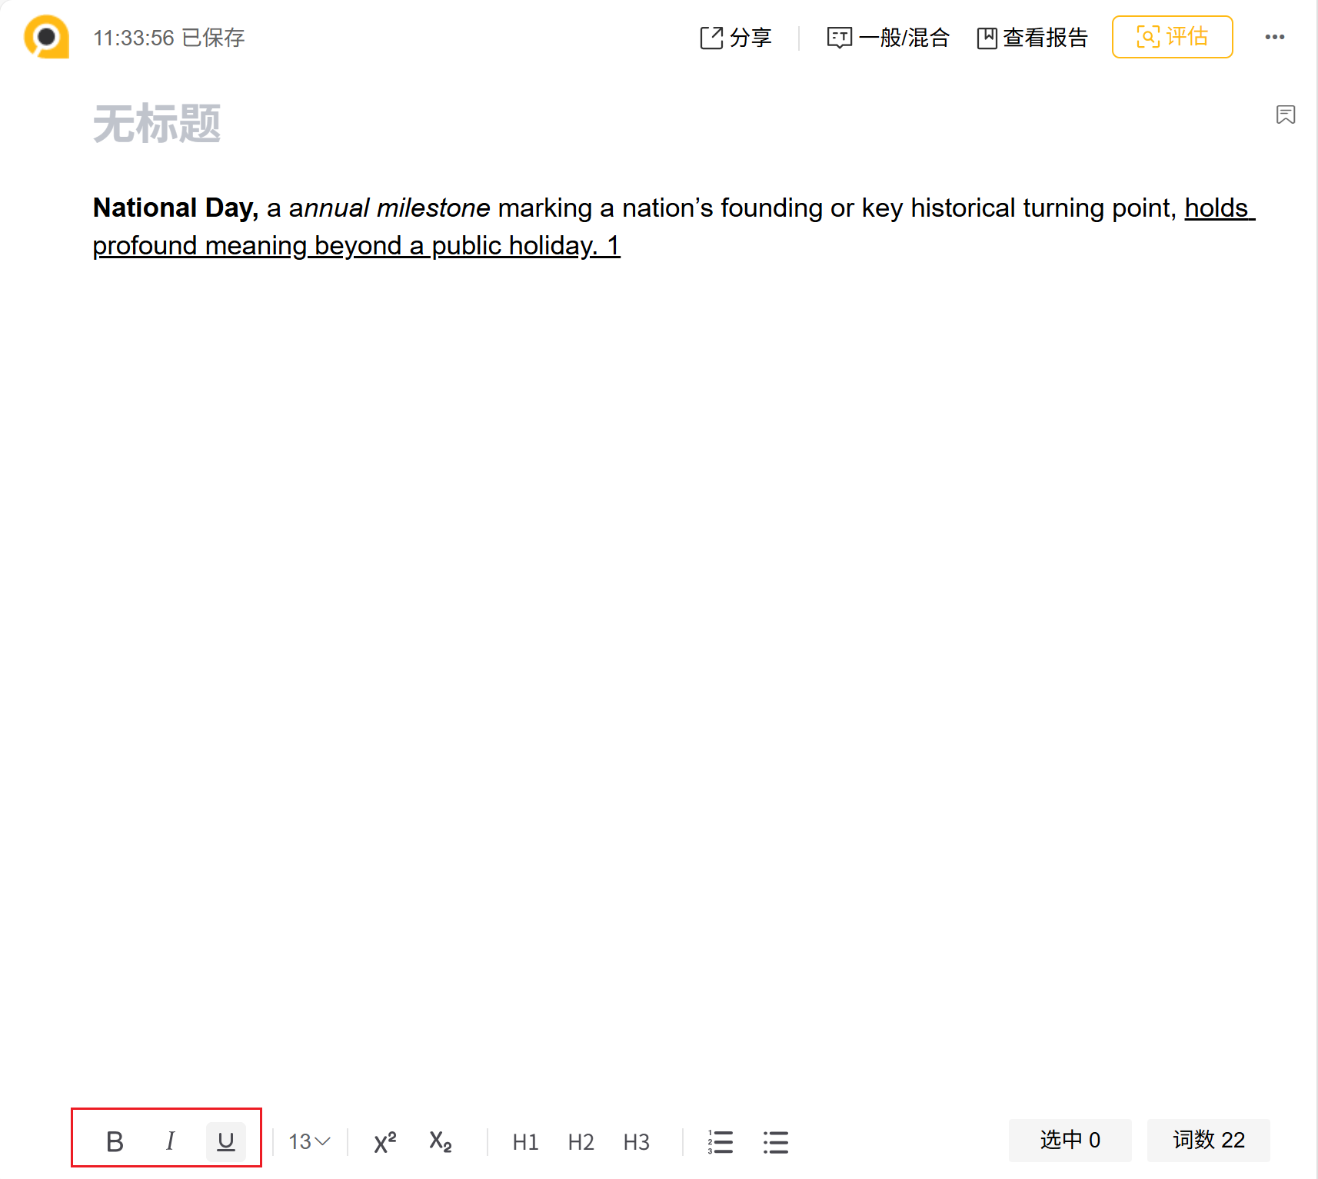The width and height of the screenshot is (1318, 1179).
Task: Expand the font size 13 dropdown
Action: coord(309,1141)
